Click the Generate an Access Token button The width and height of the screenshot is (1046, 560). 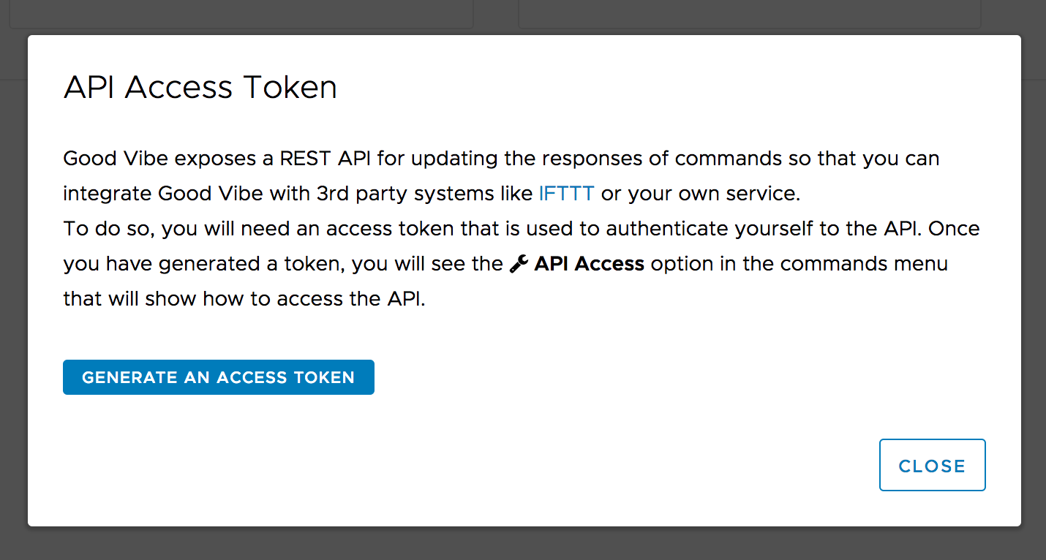(x=218, y=377)
